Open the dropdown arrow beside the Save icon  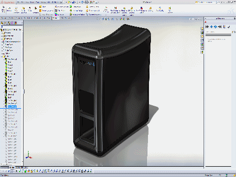click(75, 2)
